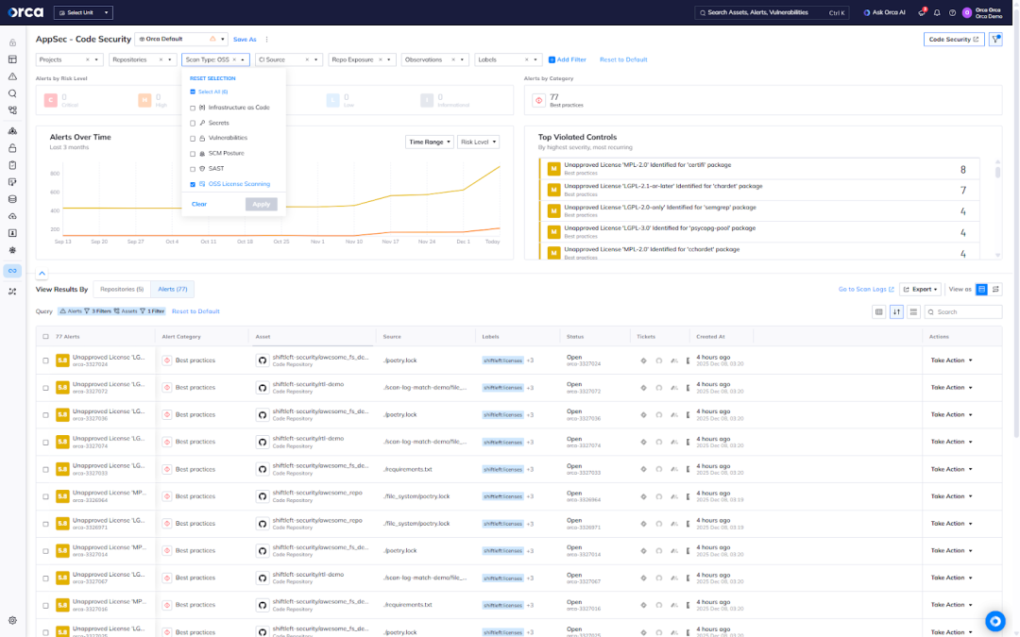Click the highlighted Shift Left sidebar icon
This screenshot has width=1020, height=637.
(x=11, y=271)
